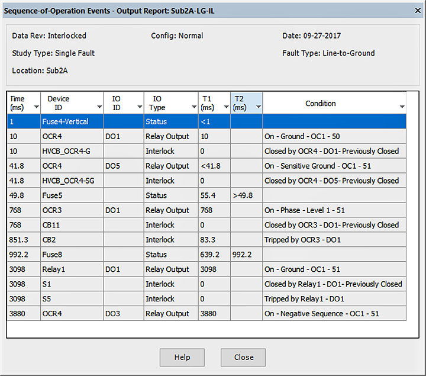
Task: Click the 'On - Negative Sequence - OC1 - 51' cell
Action: tap(322, 314)
